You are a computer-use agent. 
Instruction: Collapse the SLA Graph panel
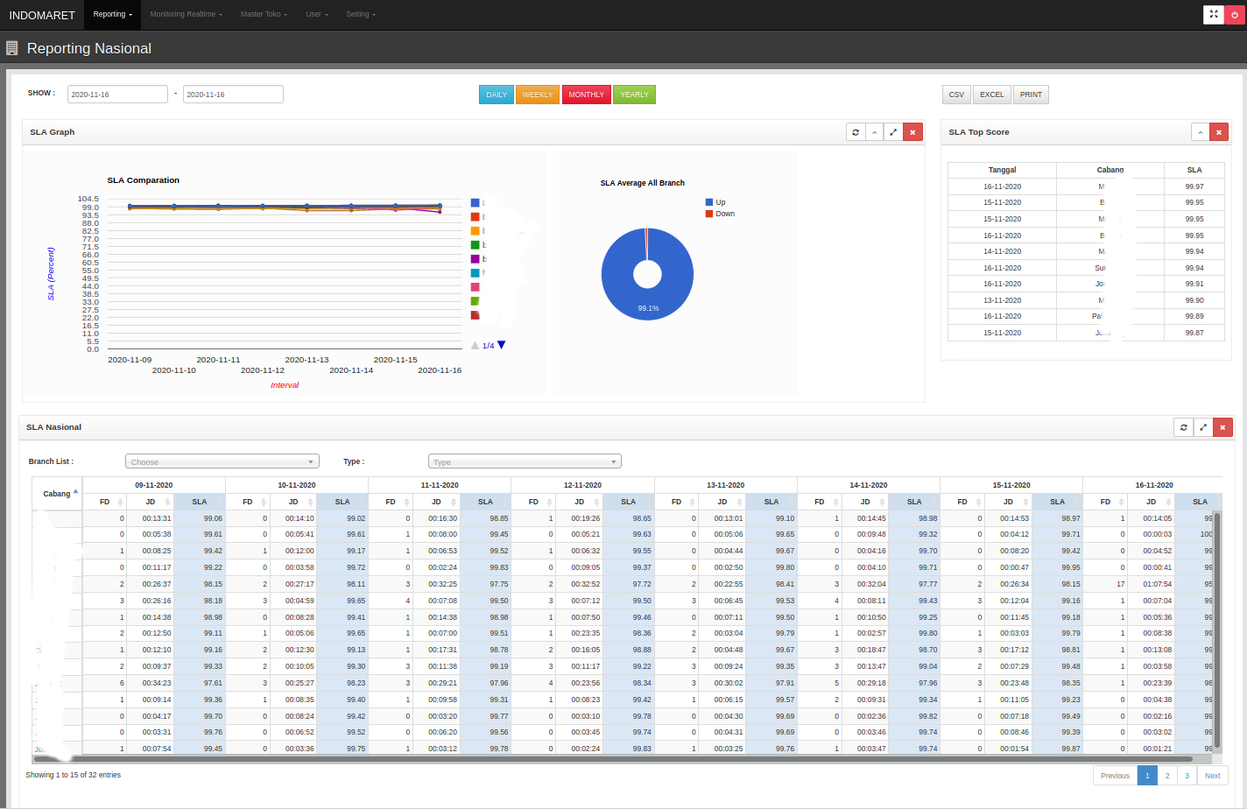pos(874,132)
